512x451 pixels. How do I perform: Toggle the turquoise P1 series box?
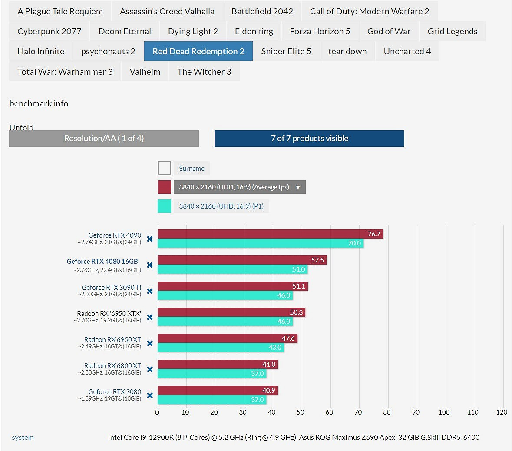pyautogui.click(x=164, y=206)
